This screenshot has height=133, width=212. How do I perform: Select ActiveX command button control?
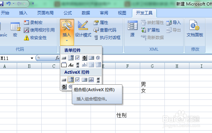(64, 80)
